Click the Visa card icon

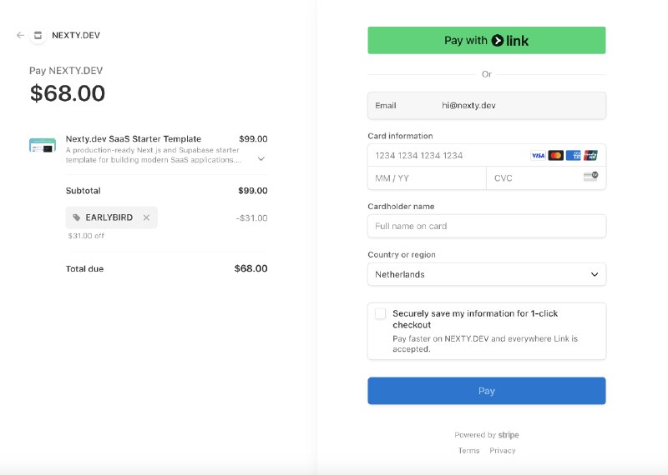[x=538, y=155]
